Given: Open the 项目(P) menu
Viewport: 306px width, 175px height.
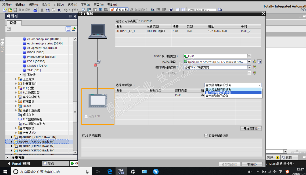Looking at the screenshot, I should coord(7,5).
